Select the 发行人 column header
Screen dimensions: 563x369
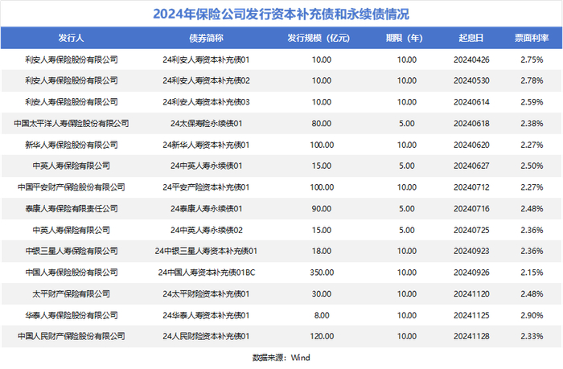pyautogui.click(x=71, y=38)
